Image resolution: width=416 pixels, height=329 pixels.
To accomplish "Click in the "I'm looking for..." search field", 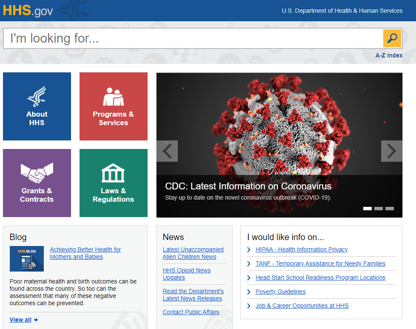I will click(191, 38).
